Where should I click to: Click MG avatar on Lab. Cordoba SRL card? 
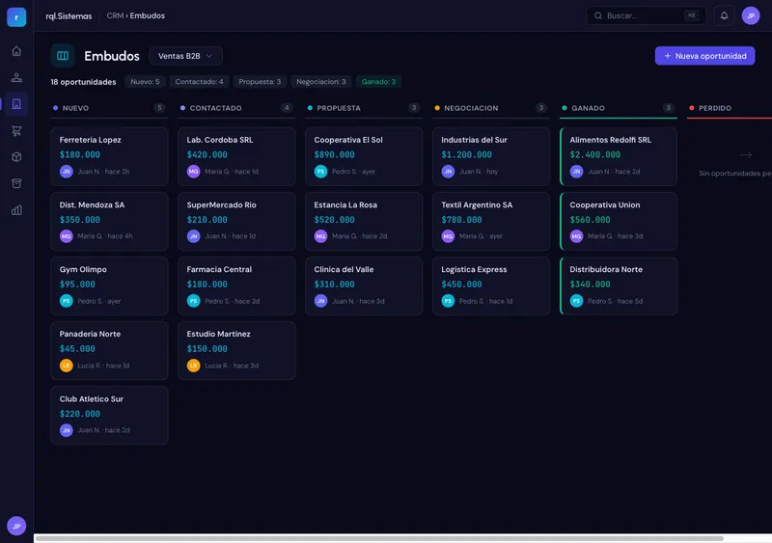(x=194, y=172)
